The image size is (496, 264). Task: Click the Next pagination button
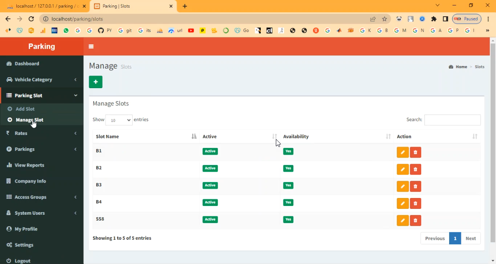[x=470, y=238]
